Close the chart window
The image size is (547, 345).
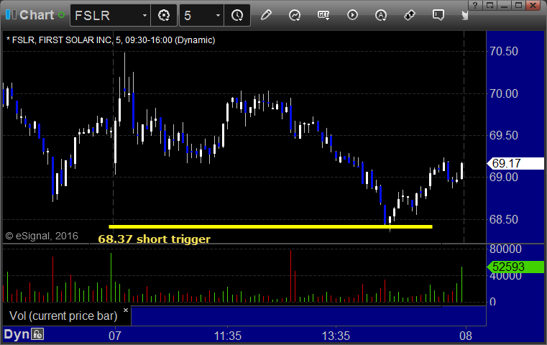point(533,5)
